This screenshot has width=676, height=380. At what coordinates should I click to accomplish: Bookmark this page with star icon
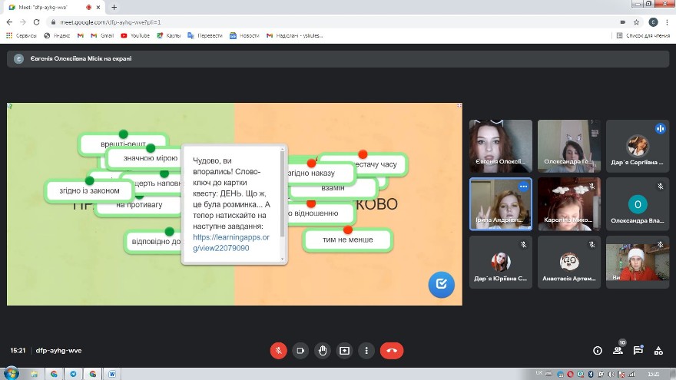pos(636,22)
